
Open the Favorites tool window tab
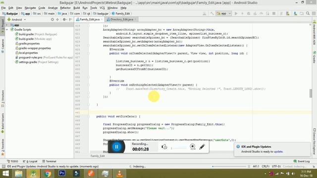click(x=2, y=147)
